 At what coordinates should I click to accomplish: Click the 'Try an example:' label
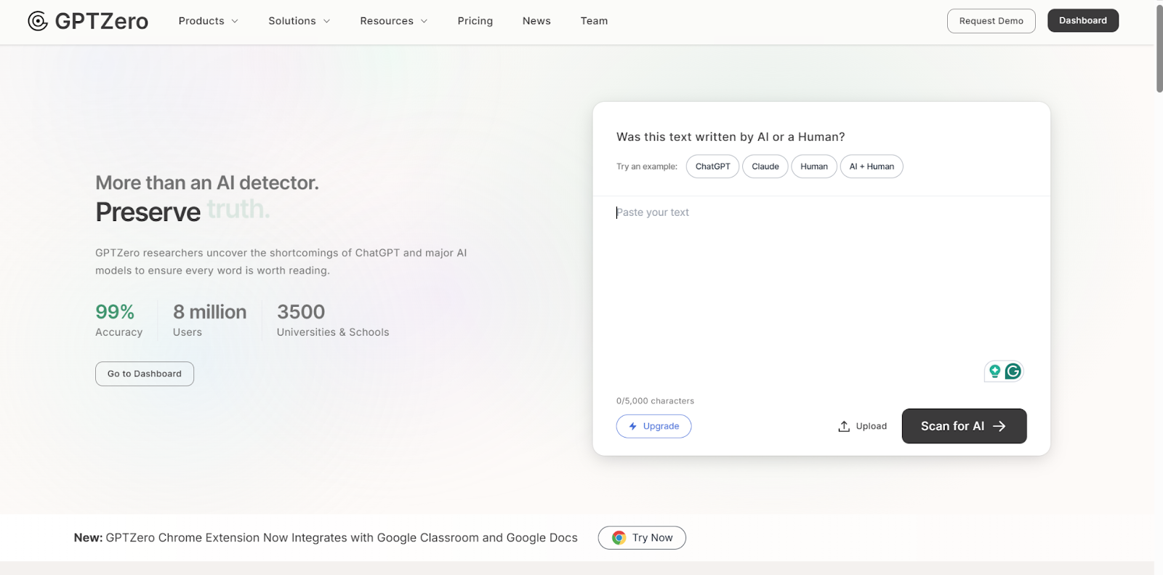coord(647,166)
